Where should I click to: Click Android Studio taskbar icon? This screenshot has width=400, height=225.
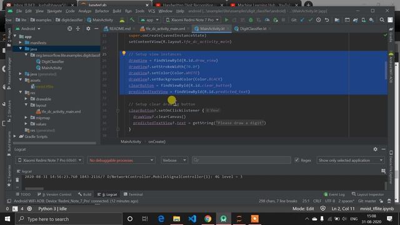pos(224,219)
